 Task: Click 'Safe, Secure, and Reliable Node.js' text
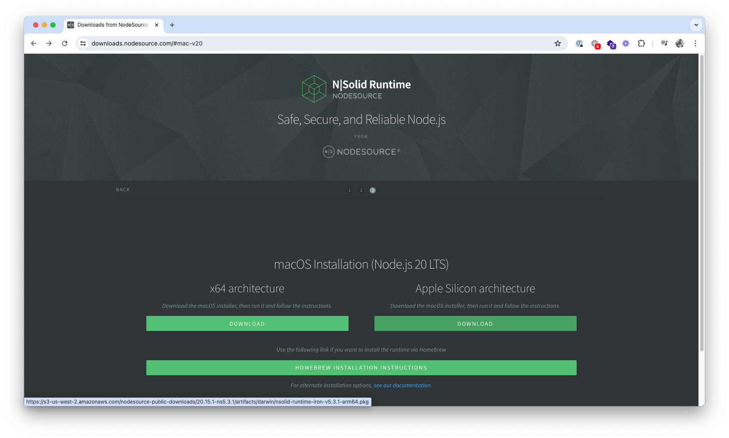361,119
